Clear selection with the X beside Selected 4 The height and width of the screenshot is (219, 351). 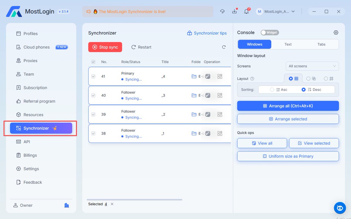coord(112,204)
